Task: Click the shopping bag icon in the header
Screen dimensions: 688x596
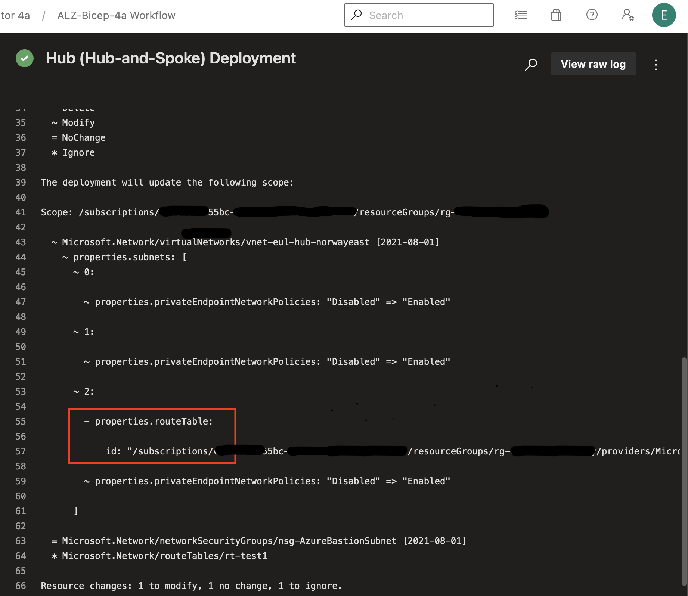Action: (555, 15)
